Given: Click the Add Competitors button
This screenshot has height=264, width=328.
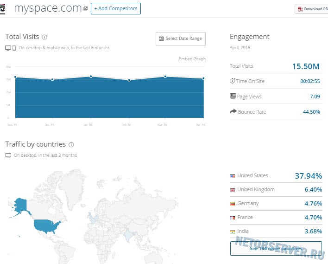Looking at the screenshot, I should [116, 9].
